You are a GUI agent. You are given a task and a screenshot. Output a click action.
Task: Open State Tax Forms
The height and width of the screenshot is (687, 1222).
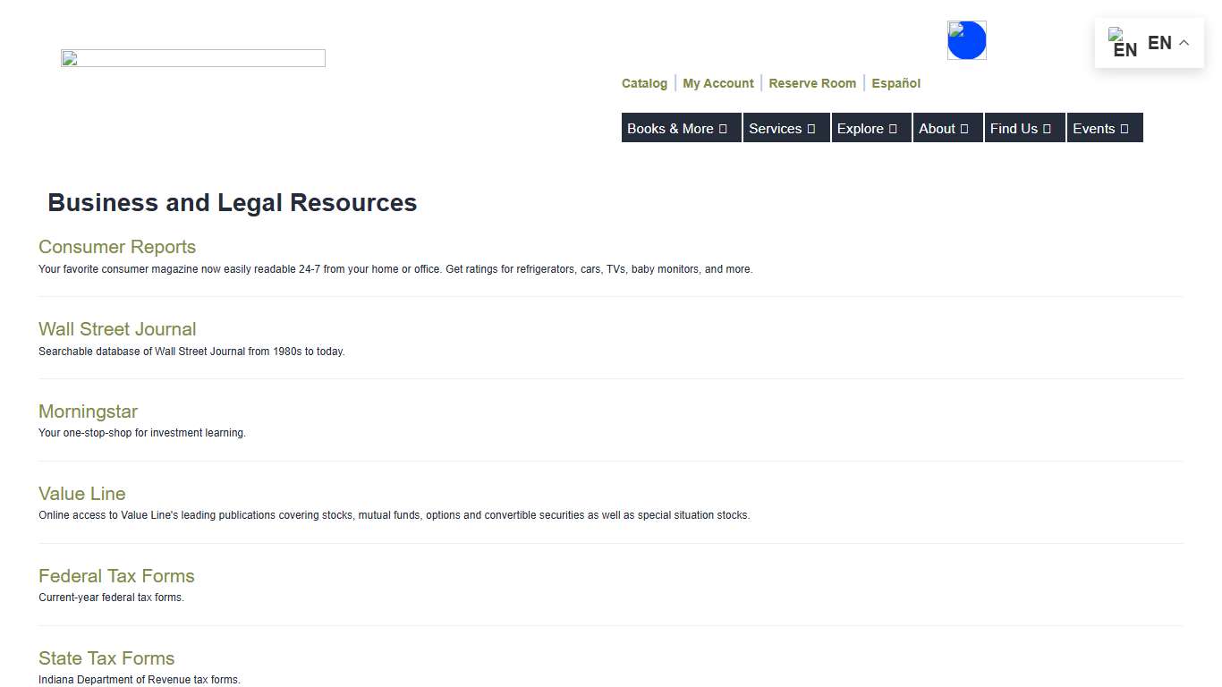pos(106,658)
